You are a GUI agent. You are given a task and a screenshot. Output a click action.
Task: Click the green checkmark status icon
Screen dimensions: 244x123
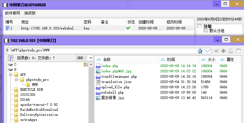pos(128,28)
